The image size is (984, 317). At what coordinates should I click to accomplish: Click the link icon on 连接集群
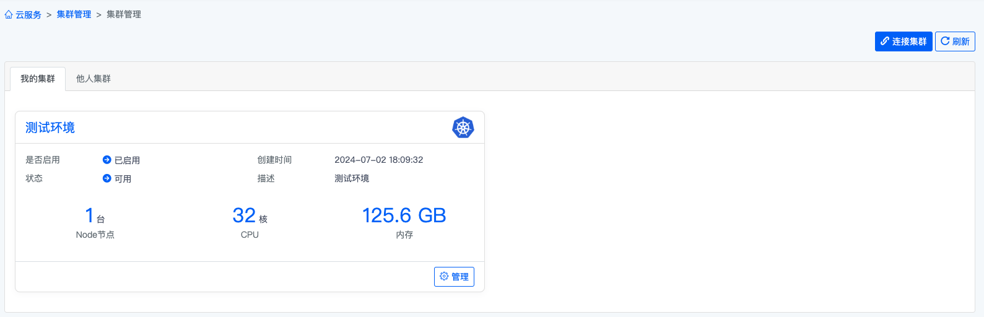(885, 41)
